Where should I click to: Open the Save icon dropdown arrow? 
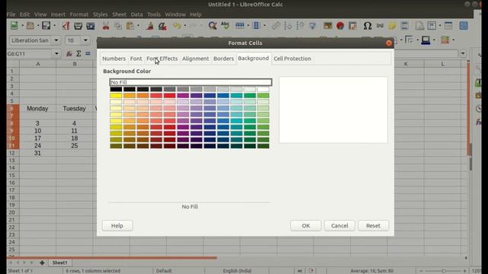[x=54, y=26]
